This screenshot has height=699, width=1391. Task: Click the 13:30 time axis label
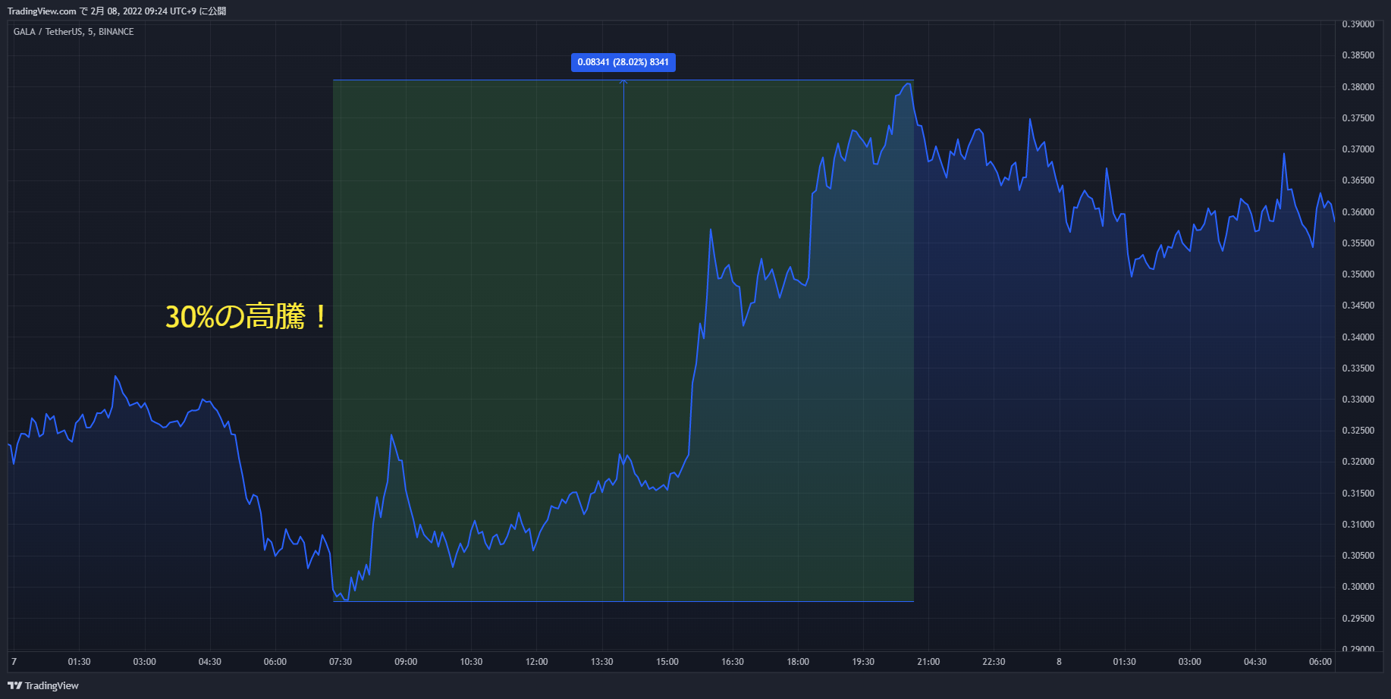pos(602,662)
